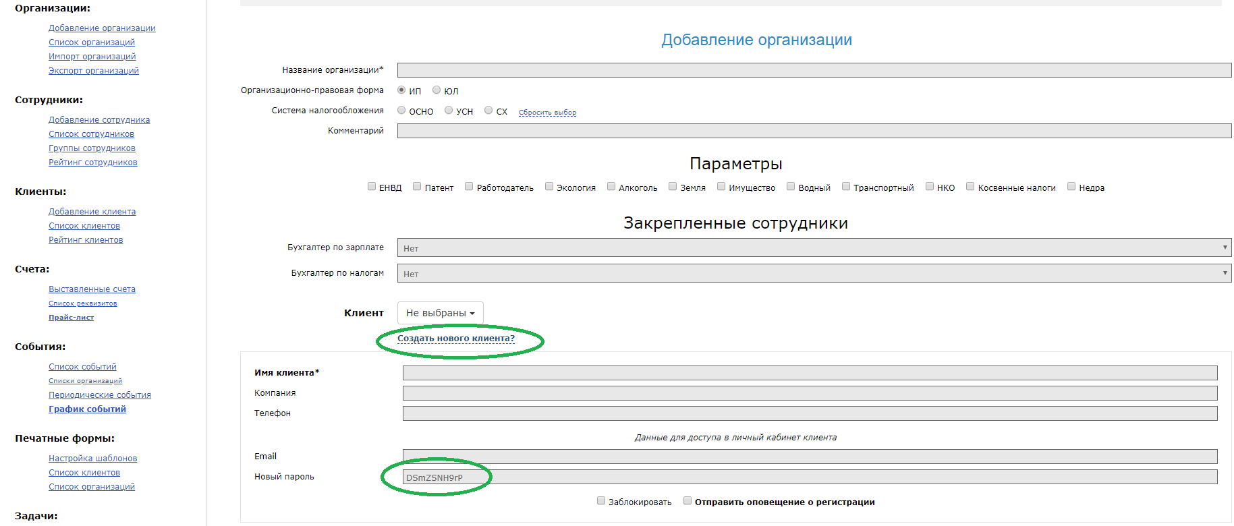The image size is (1234, 526).
Task: Choose the УСН taxation option
Action: point(449,111)
